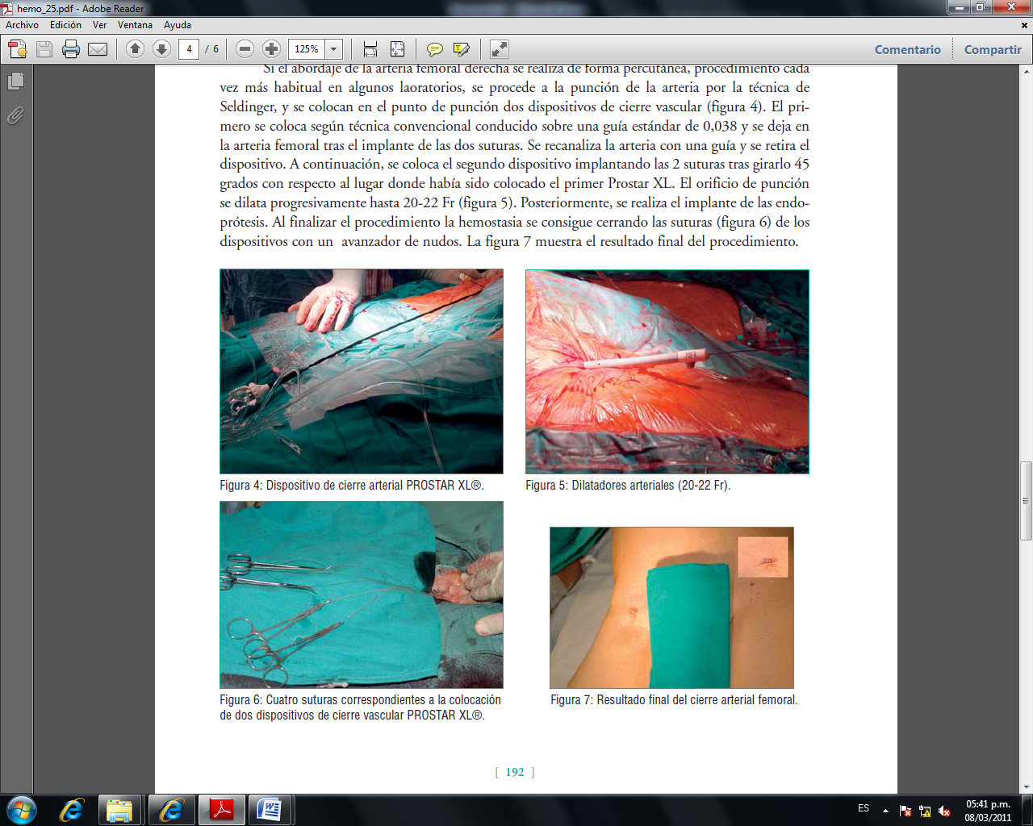Go to next page with down arrow
The width and height of the screenshot is (1033, 826).
tap(161, 49)
